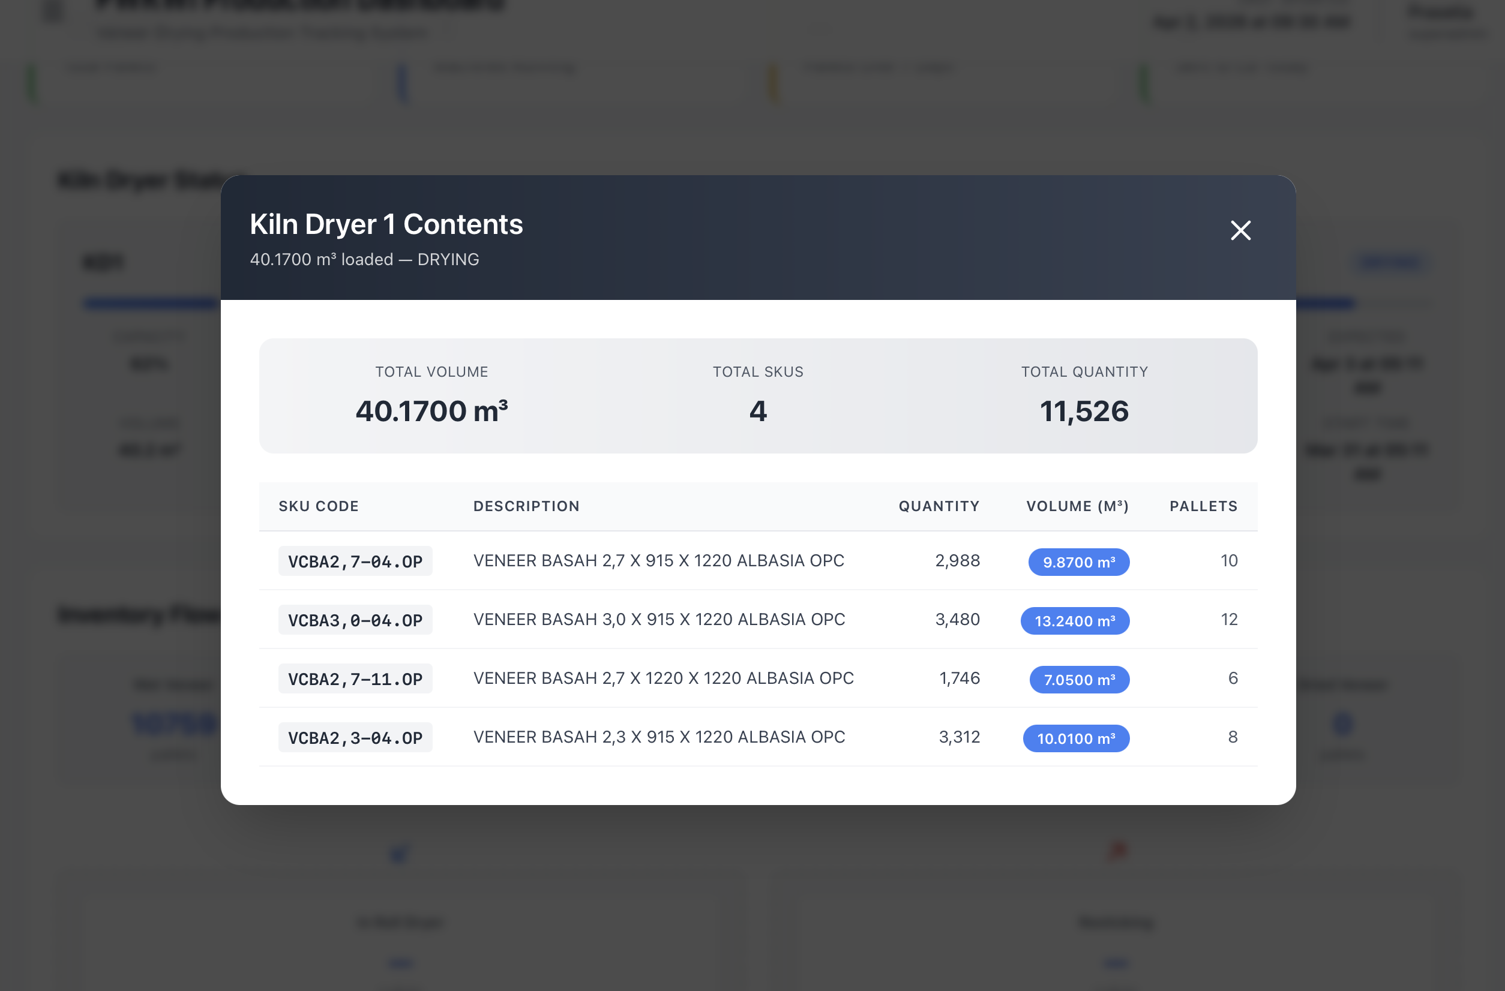Click the 9.8700 m³ volume badge
1505x991 pixels.
tap(1078, 562)
